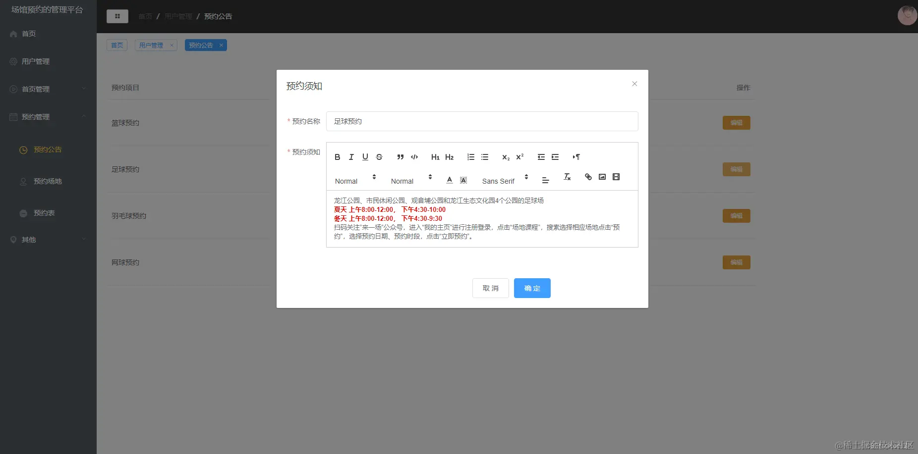Open the text color picker
The width and height of the screenshot is (918, 454).
coord(449,180)
